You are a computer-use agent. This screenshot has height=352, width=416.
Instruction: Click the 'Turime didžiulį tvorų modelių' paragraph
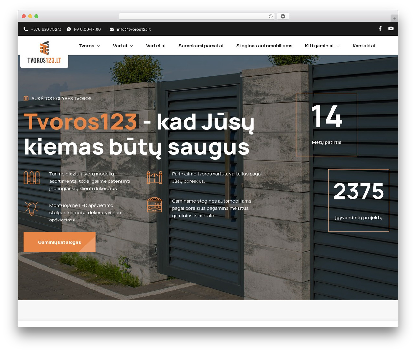tap(90, 181)
